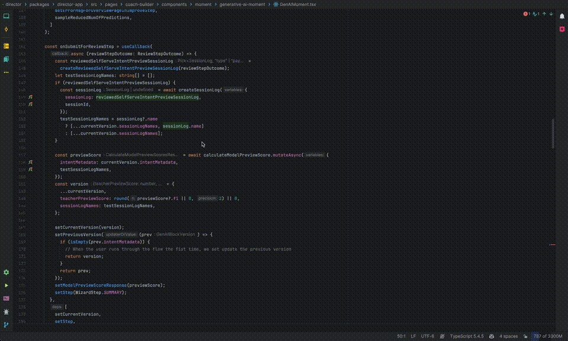Open the Project tool window icon
Image resolution: width=568 pixels, height=341 pixels.
(x=6, y=16)
